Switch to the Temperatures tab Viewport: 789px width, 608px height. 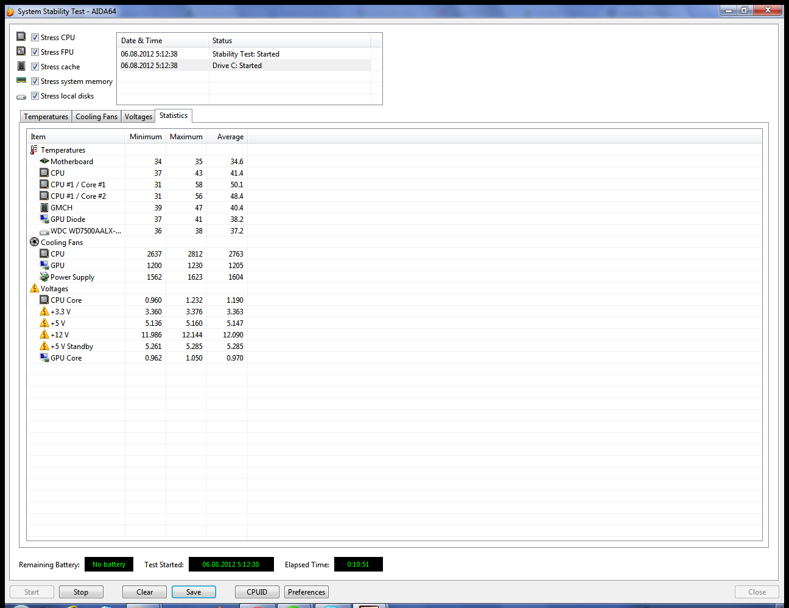(x=46, y=117)
